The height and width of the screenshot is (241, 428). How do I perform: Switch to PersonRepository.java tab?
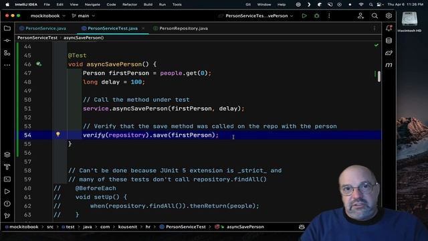coord(181,28)
